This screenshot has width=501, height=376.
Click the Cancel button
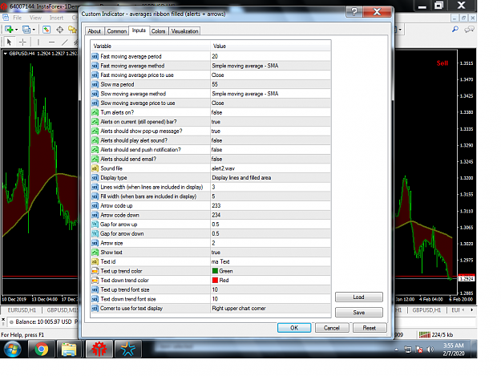[x=332, y=328]
